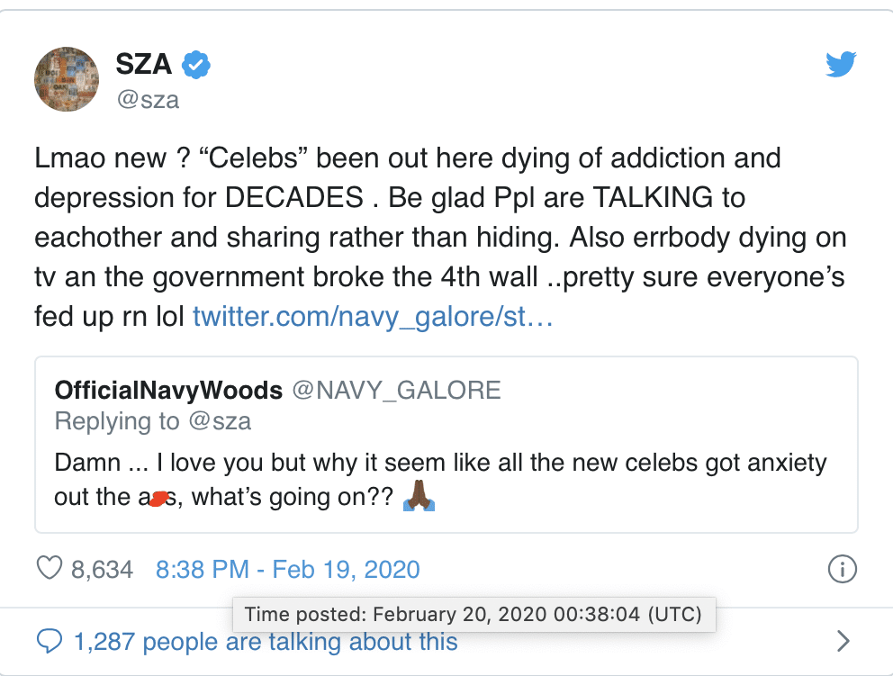This screenshot has height=676, width=893.
Task: Open the twitter.com/navy_galore link
Action: pyautogui.click(x=373, y=316)
